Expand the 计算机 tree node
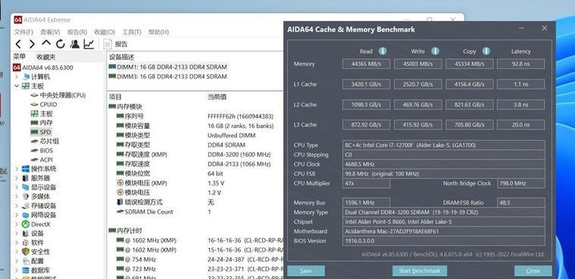 coord(17,77)
